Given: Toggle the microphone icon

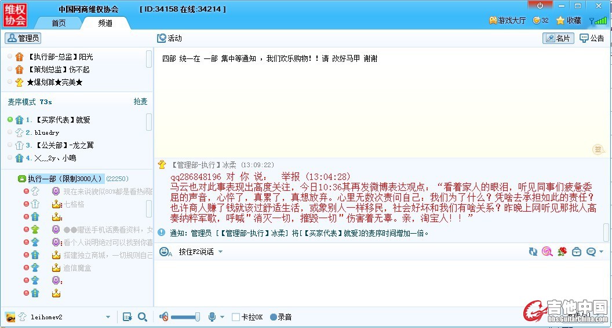Looking at the screenshot, I should 212,317.
